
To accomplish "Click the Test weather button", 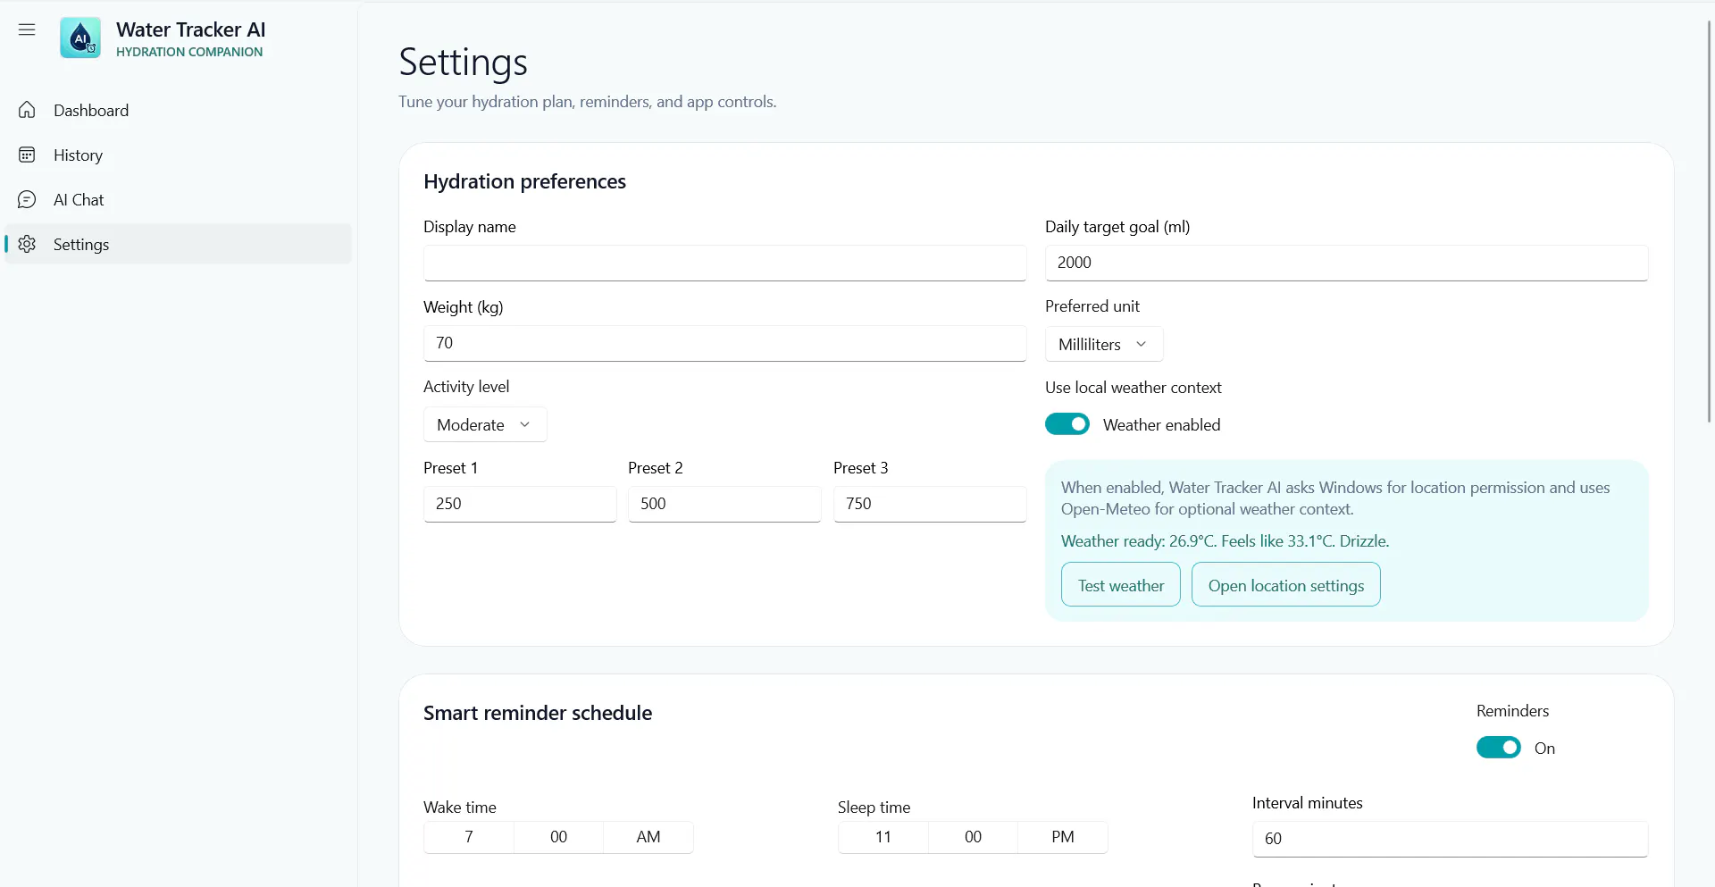I will [x=1121, y=585].
